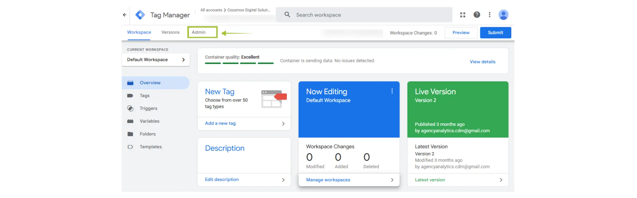Click the Add a new tag chevron
The image size is (637, 198).
click(x=283, y=124)
